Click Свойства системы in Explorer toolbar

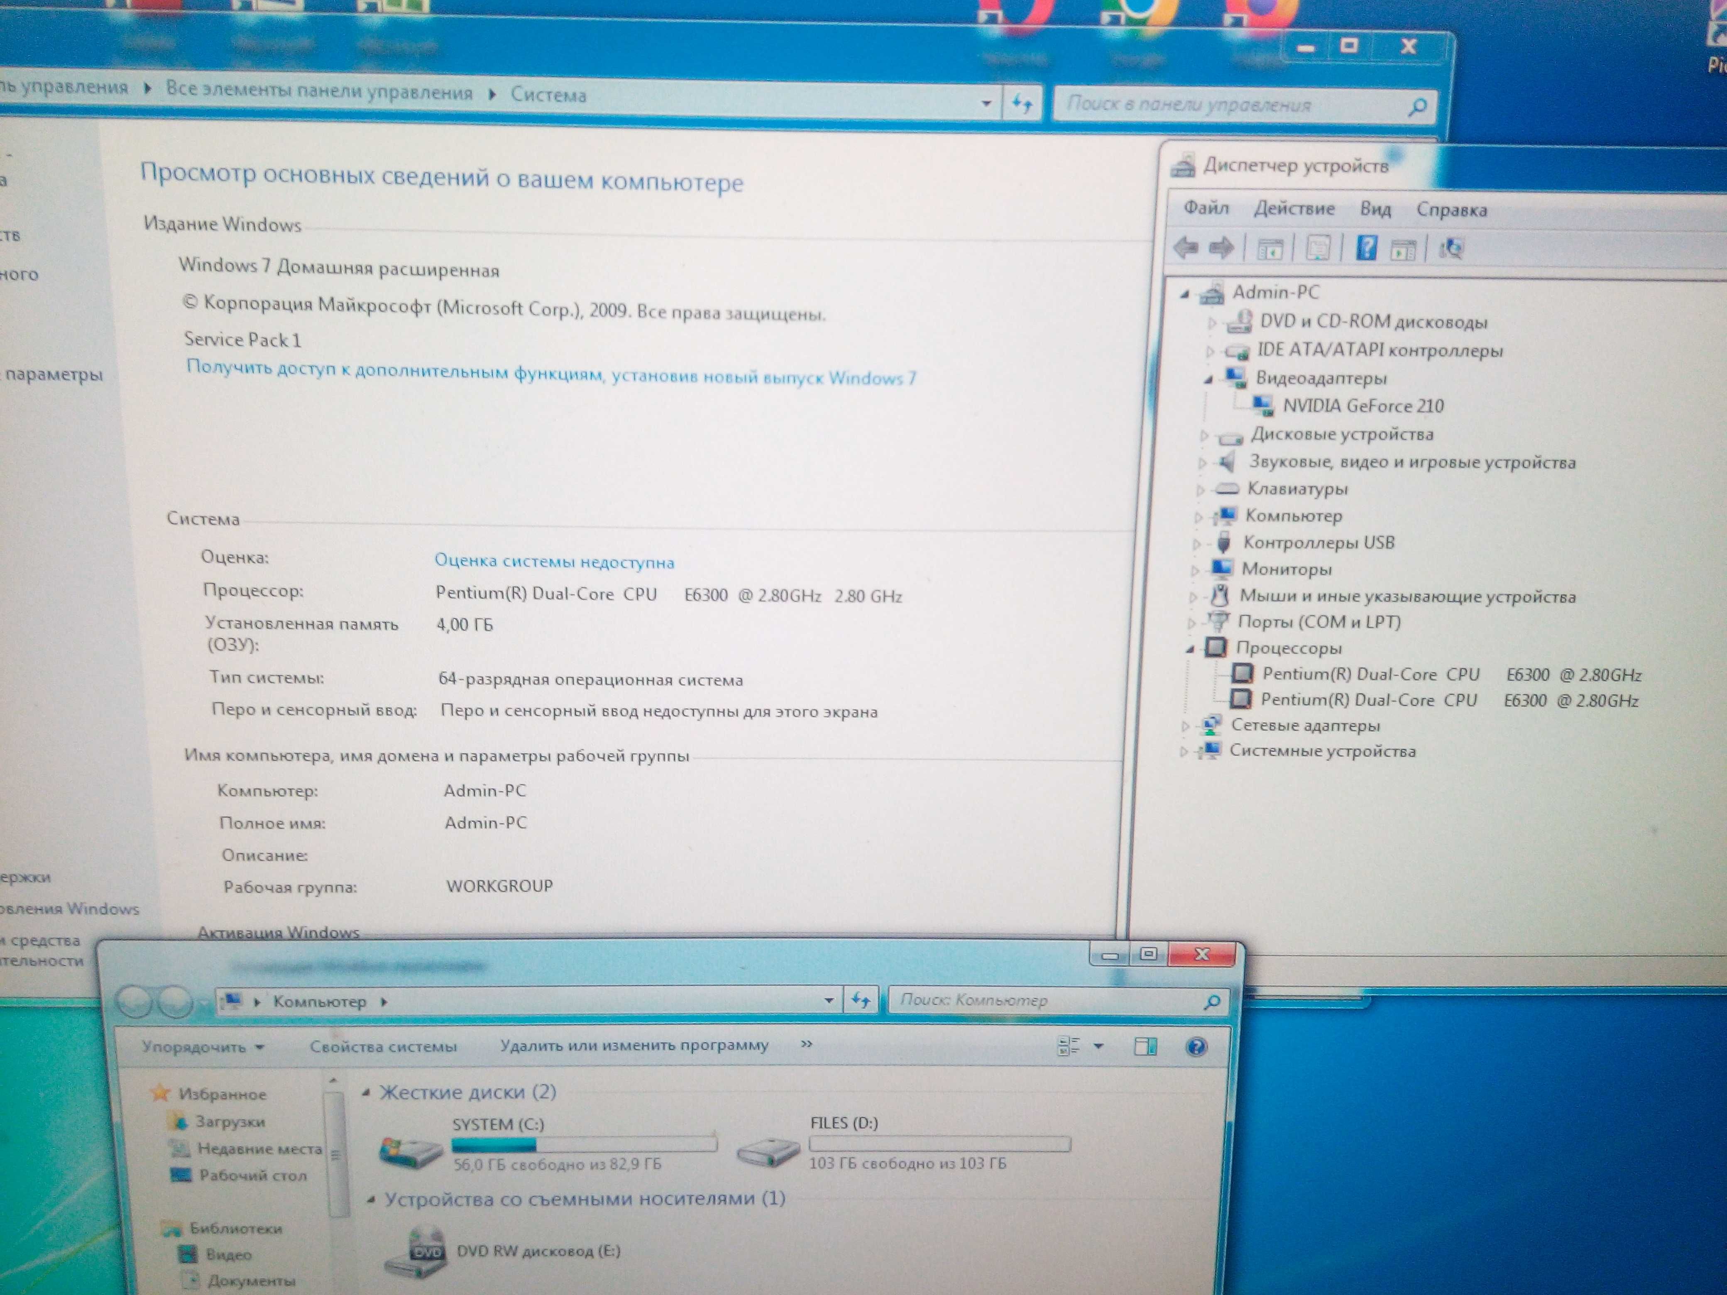(383, 1046)
